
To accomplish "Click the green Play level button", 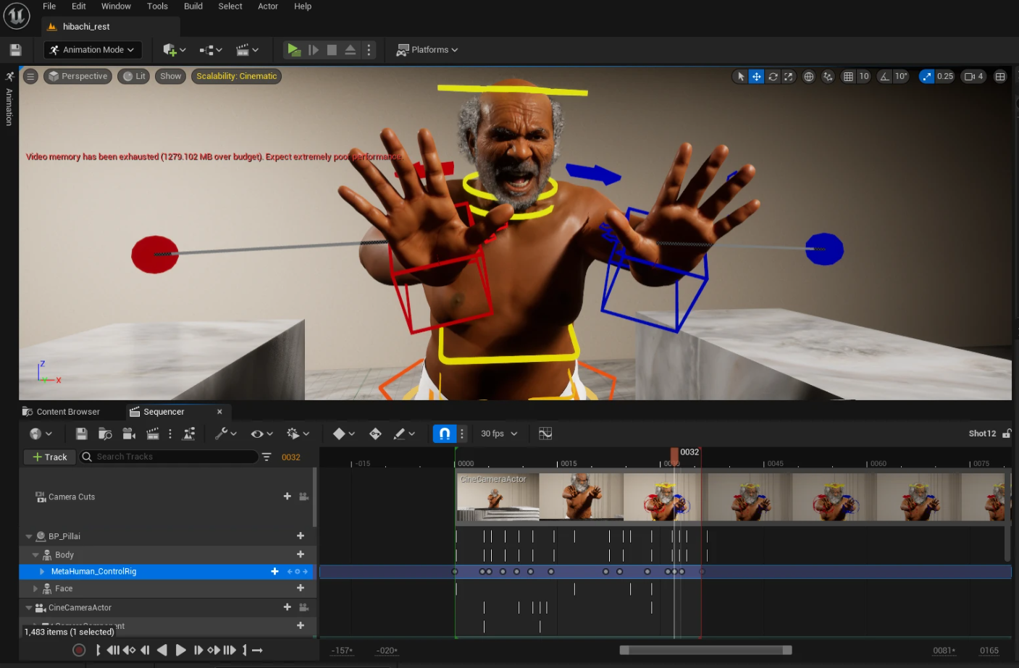I will [x=293, y=50].
